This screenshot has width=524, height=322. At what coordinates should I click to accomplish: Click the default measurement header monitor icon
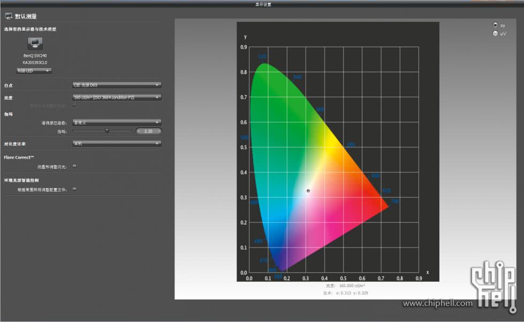click(x=9, y=17)
